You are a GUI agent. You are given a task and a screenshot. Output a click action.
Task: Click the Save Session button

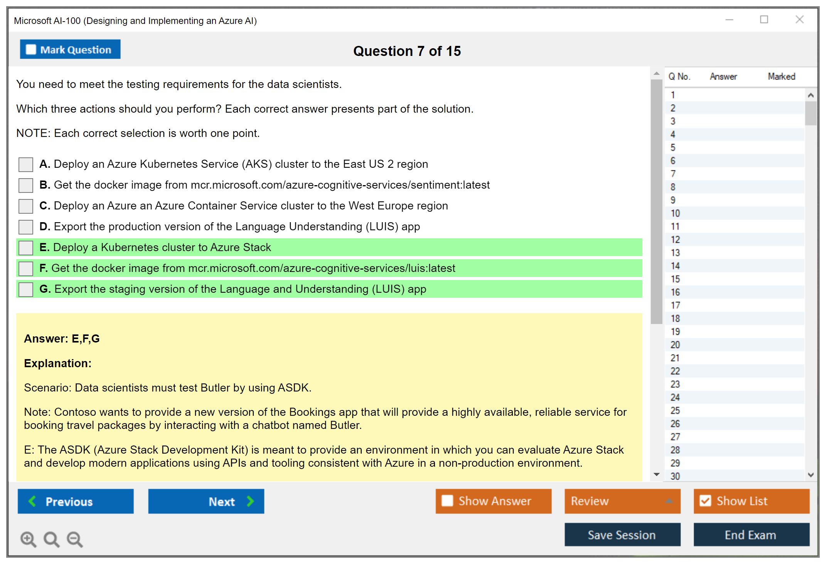(x=622, y=535)
